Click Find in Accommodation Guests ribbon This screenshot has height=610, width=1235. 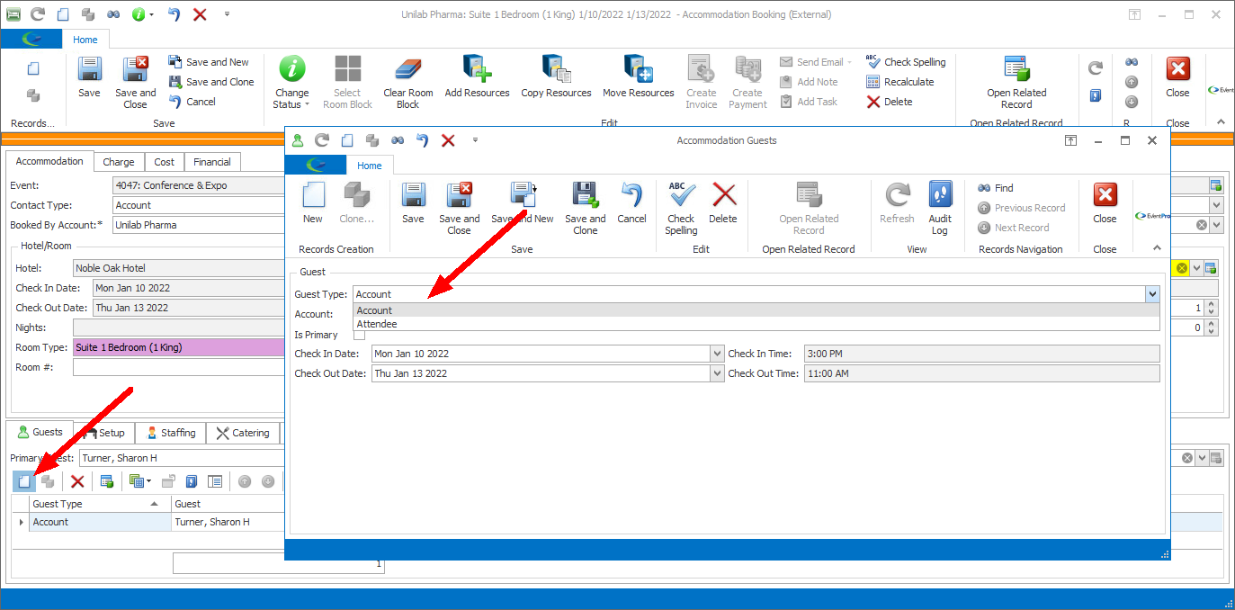(x=996, y=188)
